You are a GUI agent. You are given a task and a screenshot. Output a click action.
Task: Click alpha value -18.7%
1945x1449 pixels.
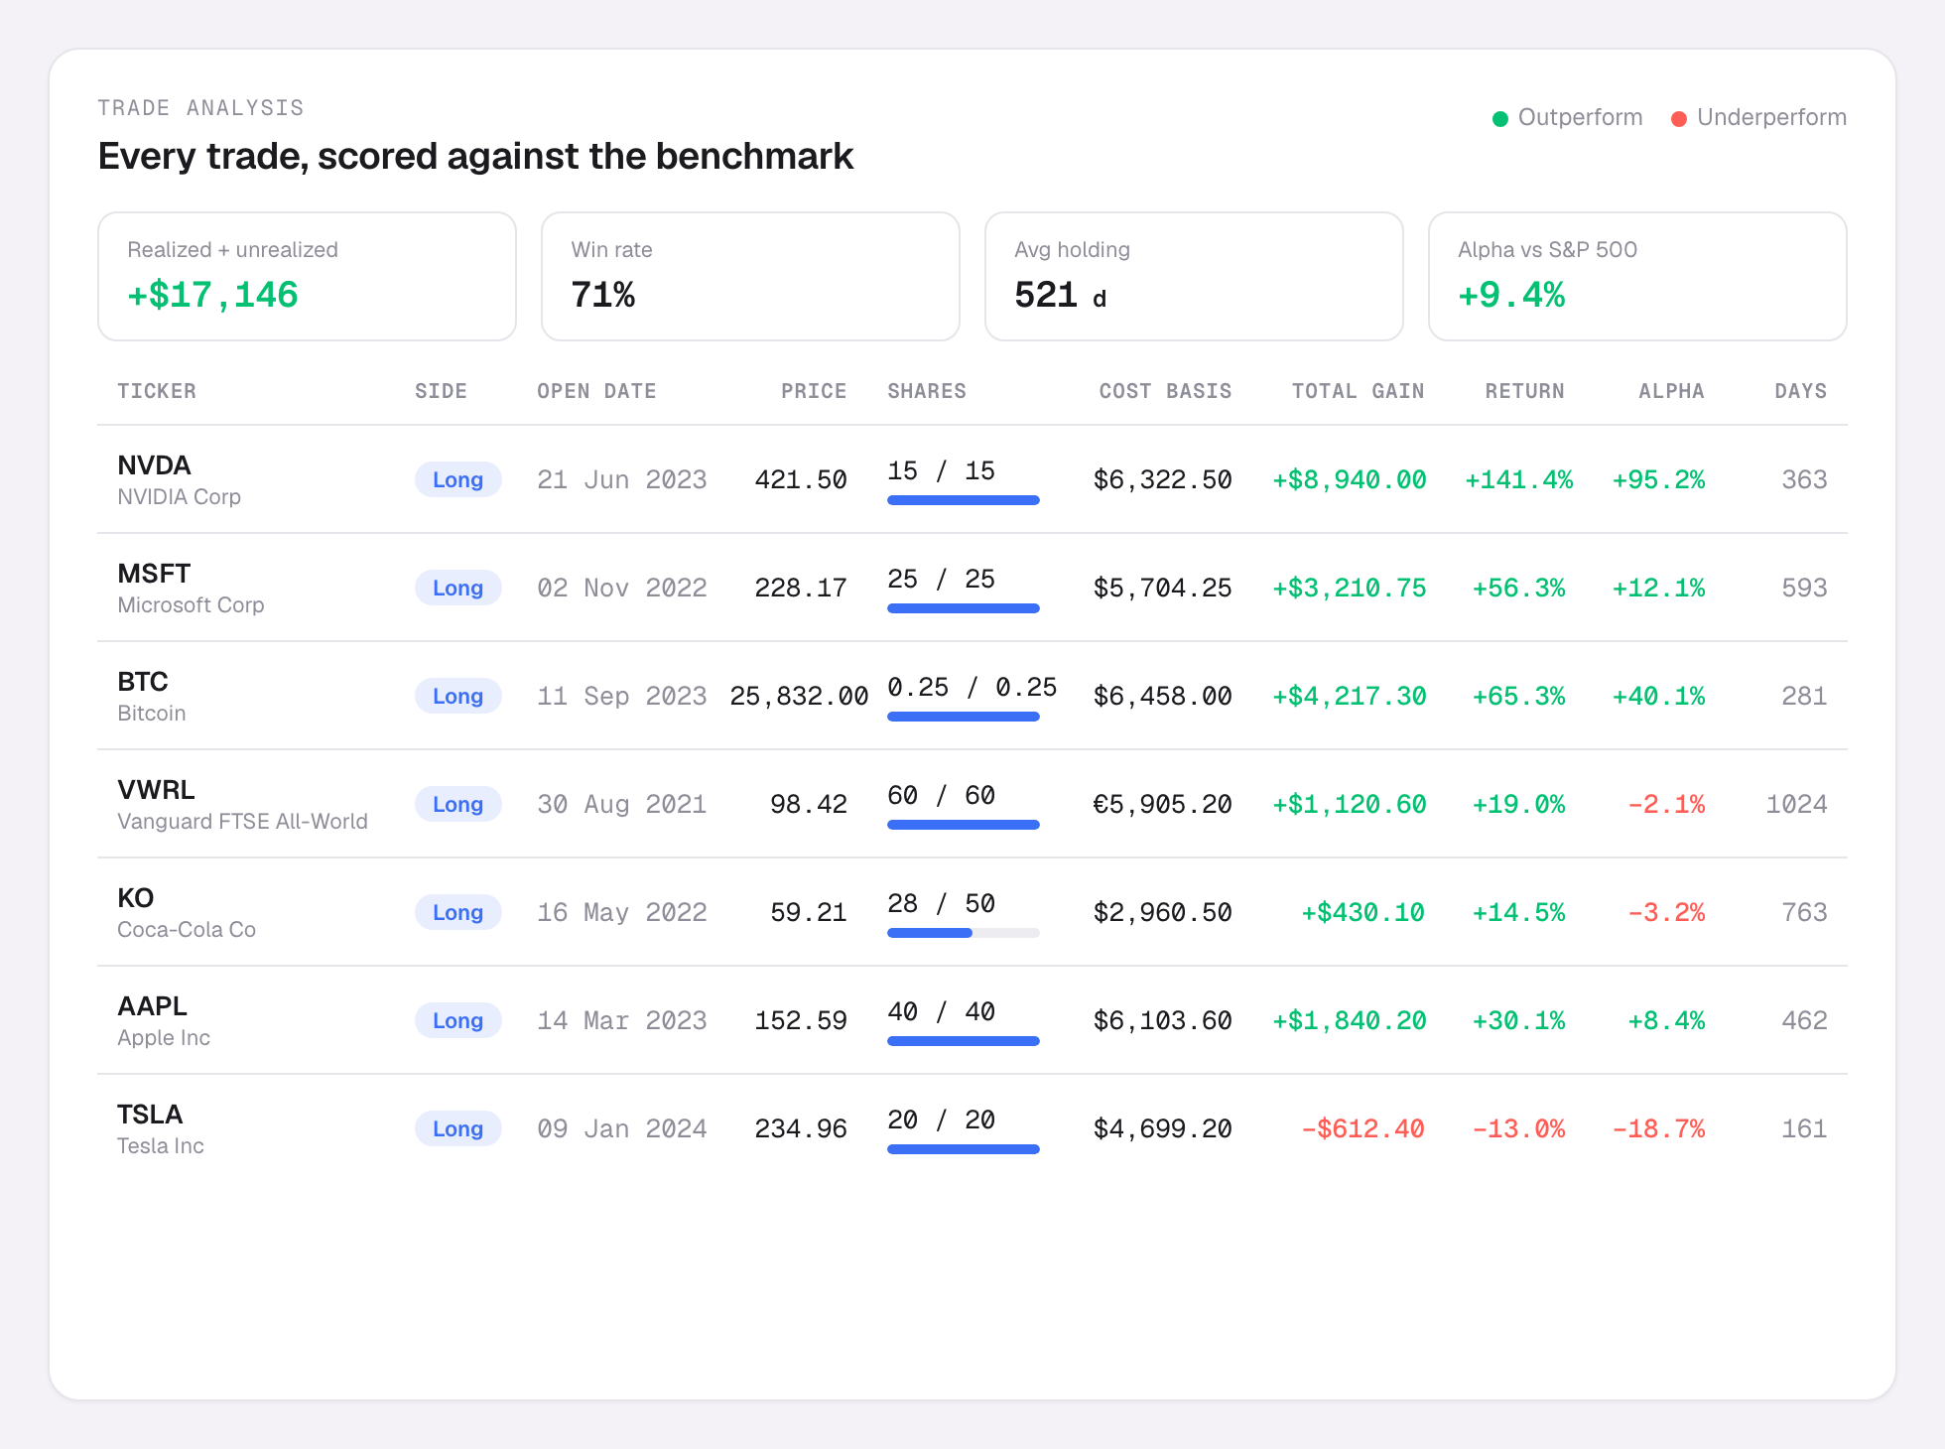pos(1658,1129)
